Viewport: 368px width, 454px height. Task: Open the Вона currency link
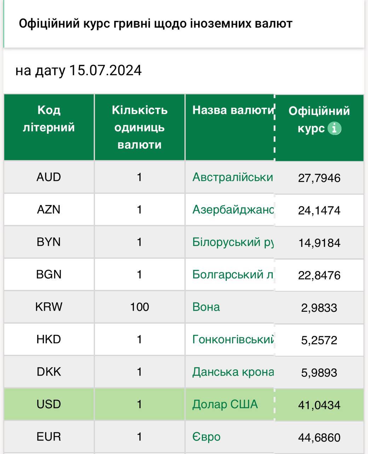206,307
